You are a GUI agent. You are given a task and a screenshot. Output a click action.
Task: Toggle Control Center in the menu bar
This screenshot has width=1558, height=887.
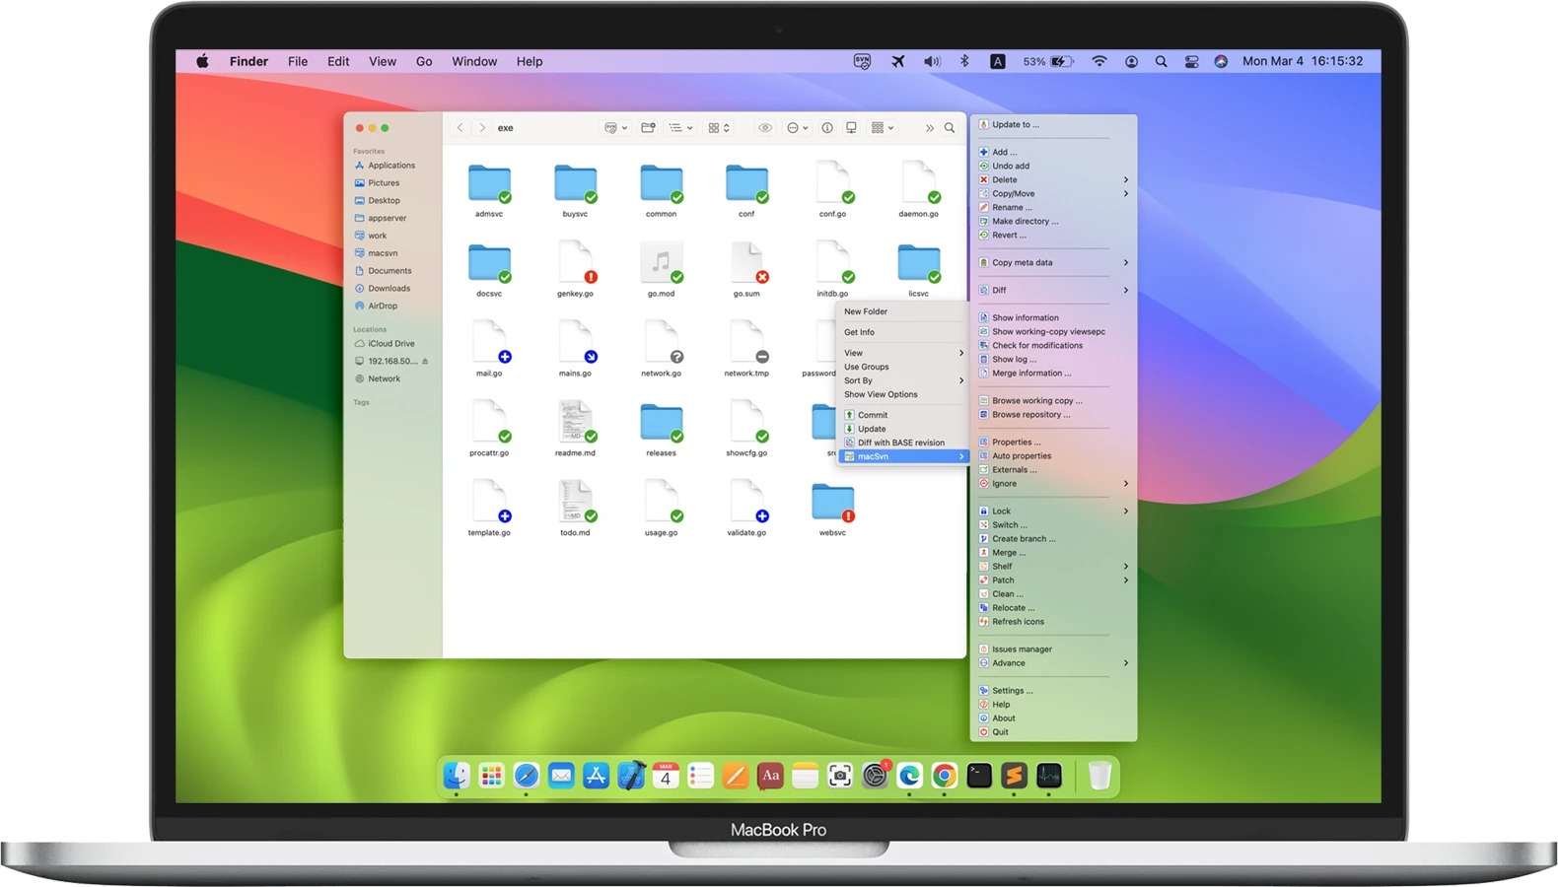(x=1191, y=61)
